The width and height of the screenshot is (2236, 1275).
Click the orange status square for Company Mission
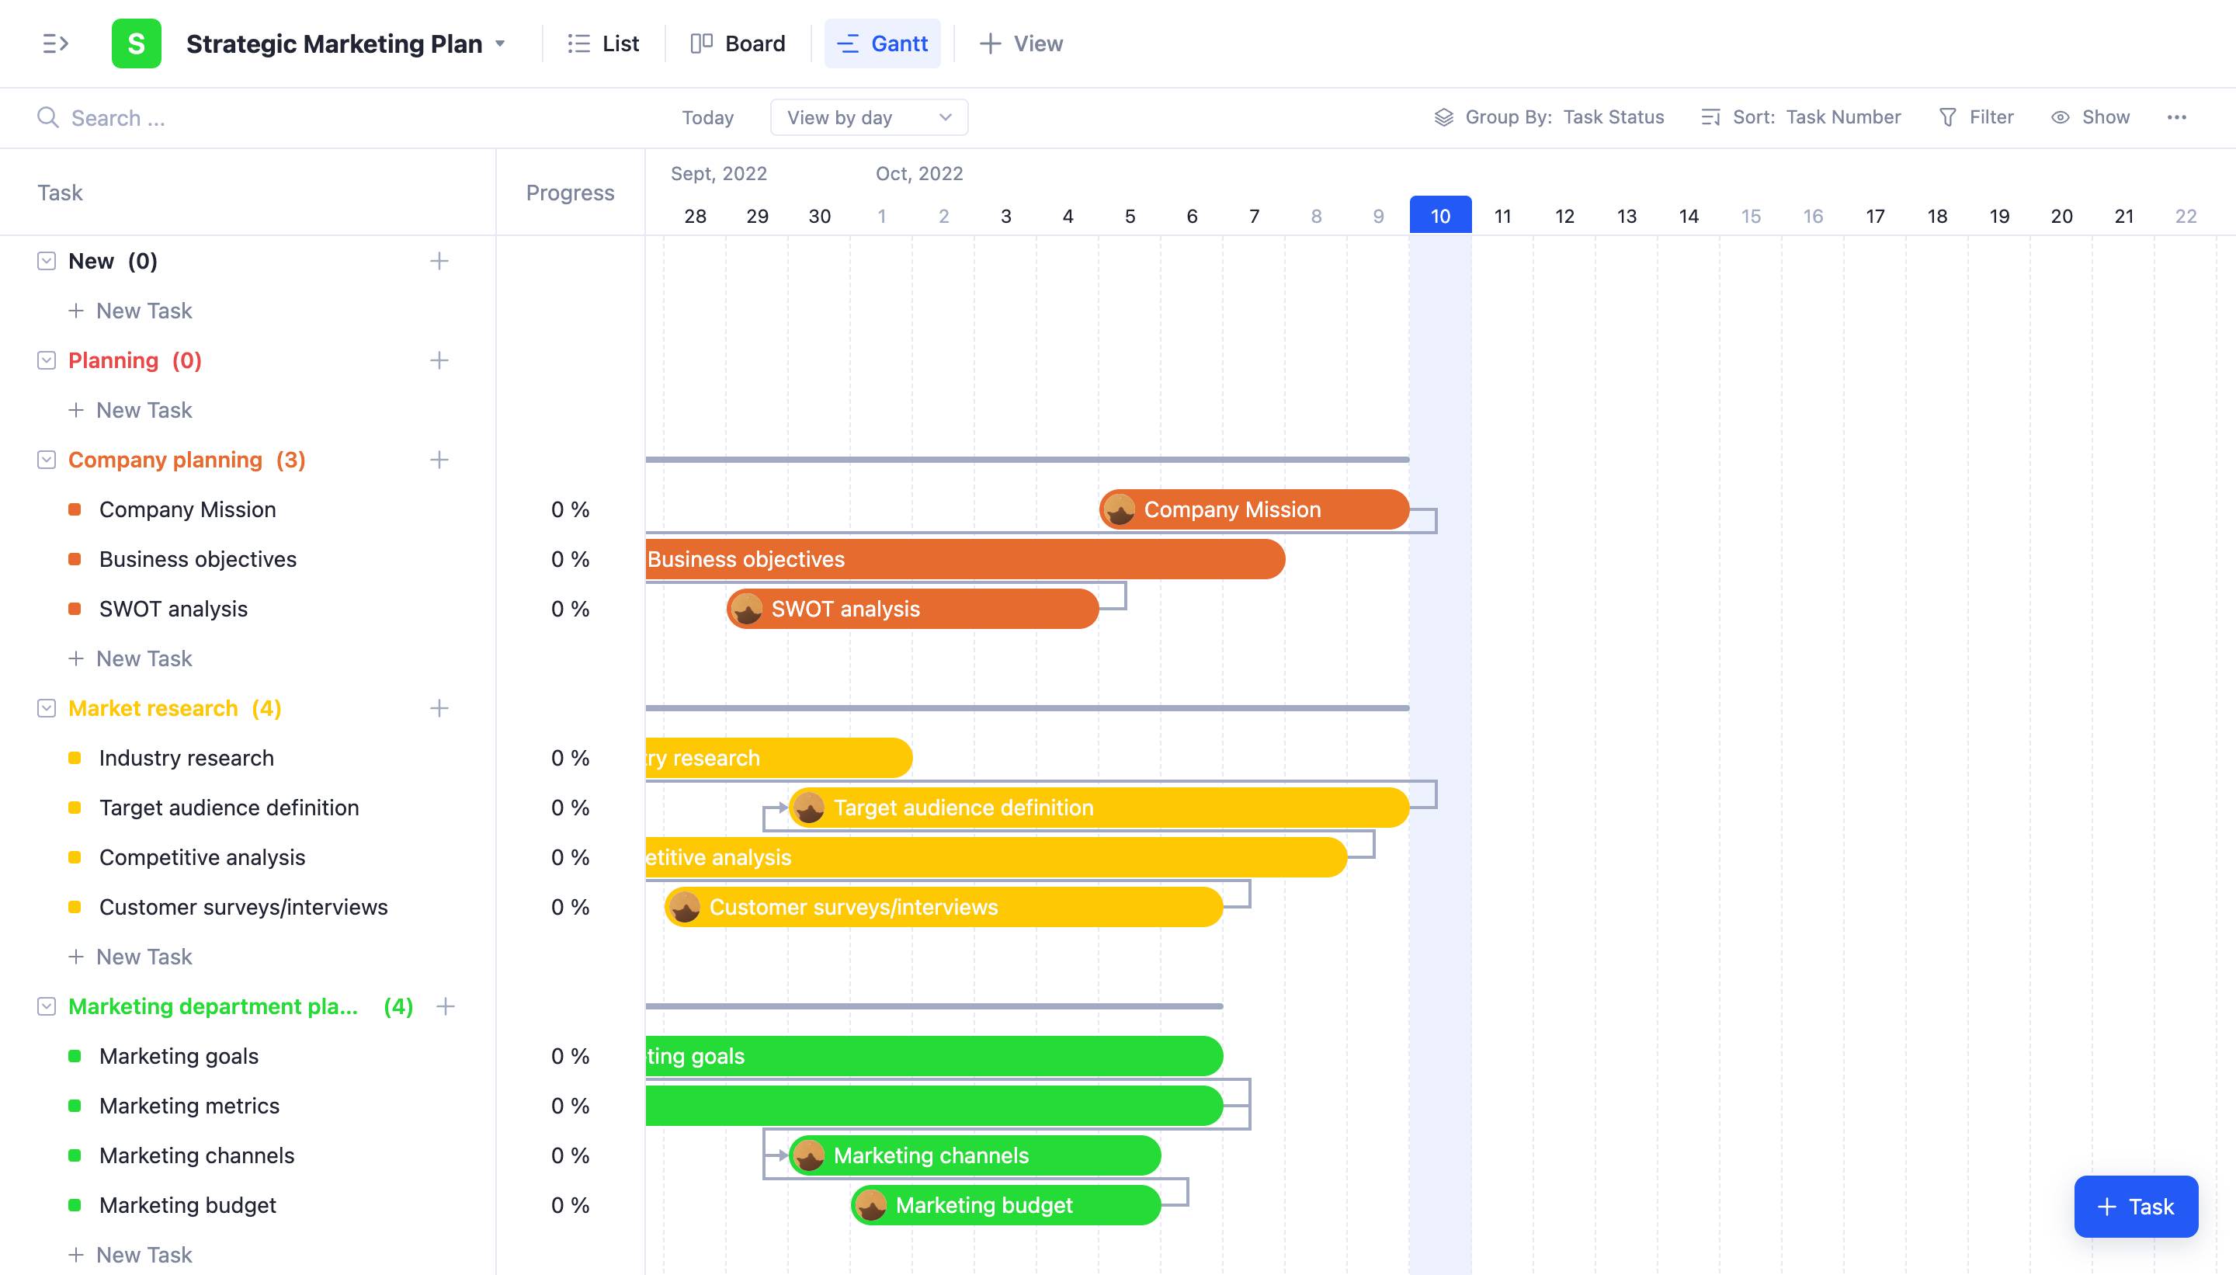click(75, 509)
